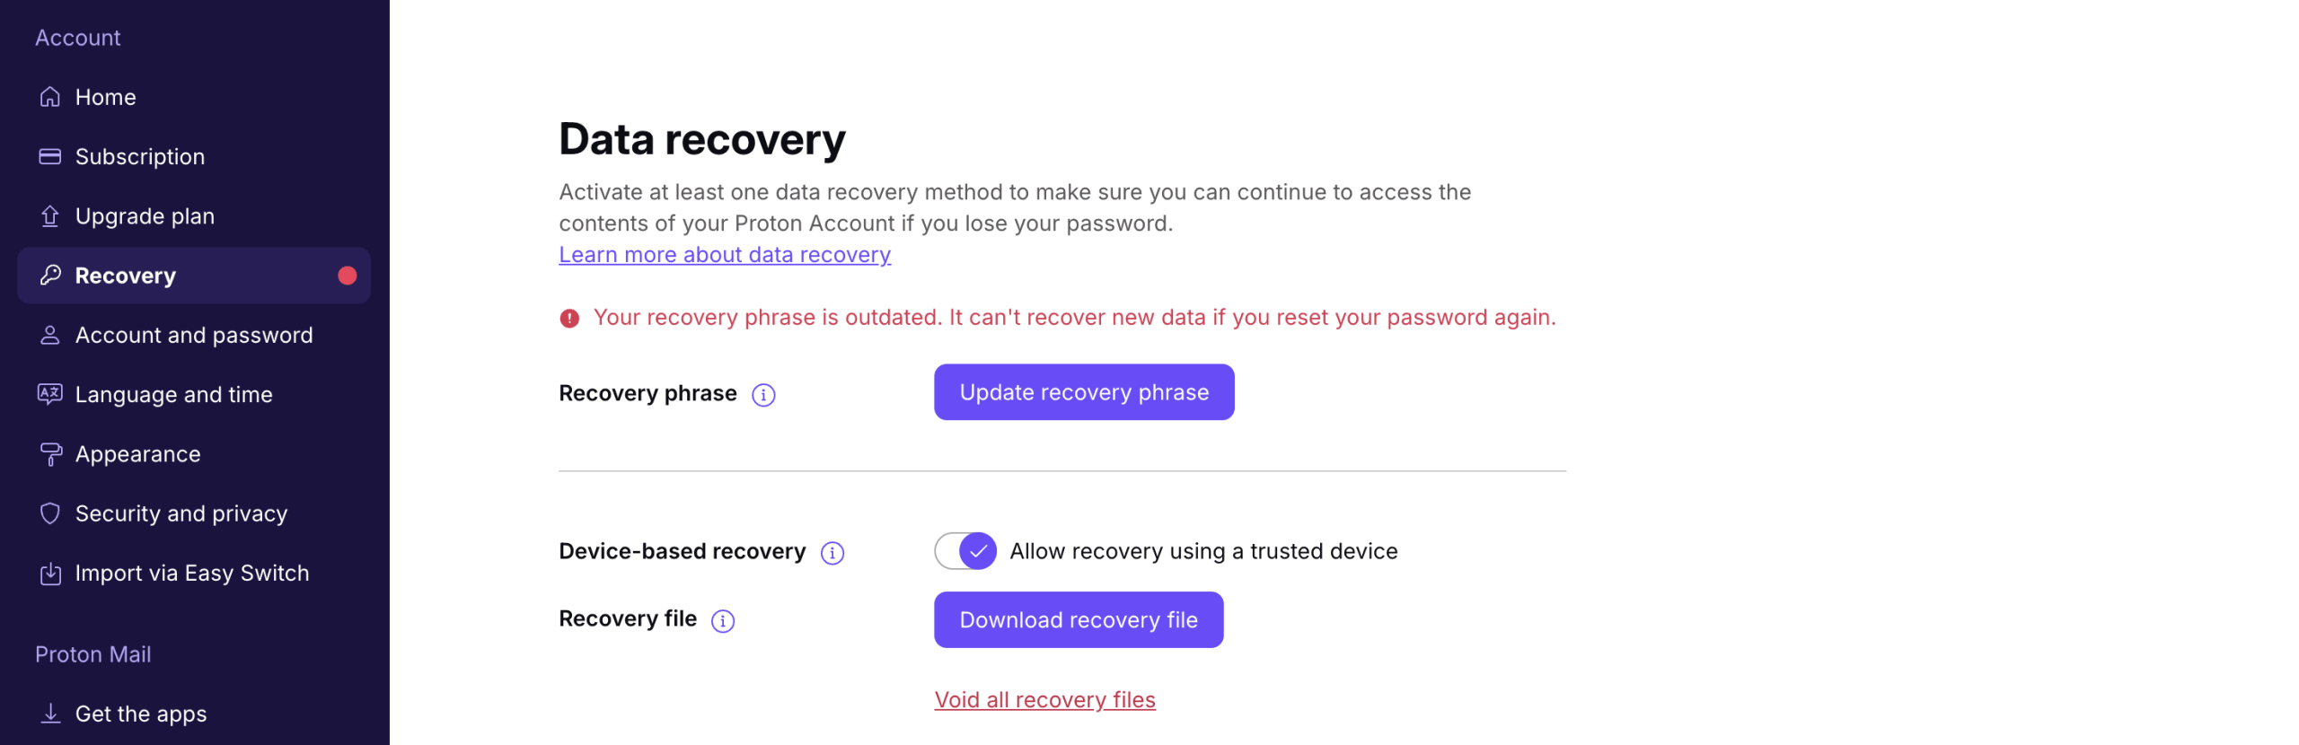Open Language and time settings
Screen dimensions: 2299x745
coord(173,395)
